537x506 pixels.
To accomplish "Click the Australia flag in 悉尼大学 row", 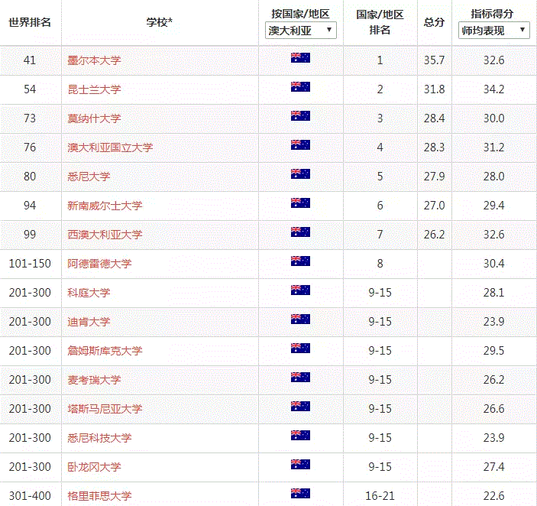I will click(x=300, y=174).
